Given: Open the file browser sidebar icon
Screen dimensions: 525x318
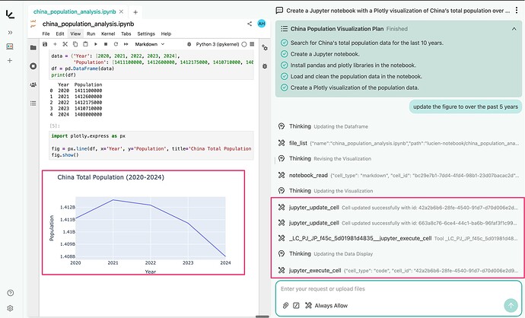Looking at the screenshot, I should (x=33, y=47).
